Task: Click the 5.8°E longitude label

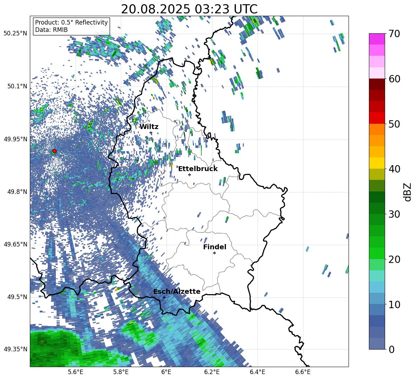Action: 121,372
